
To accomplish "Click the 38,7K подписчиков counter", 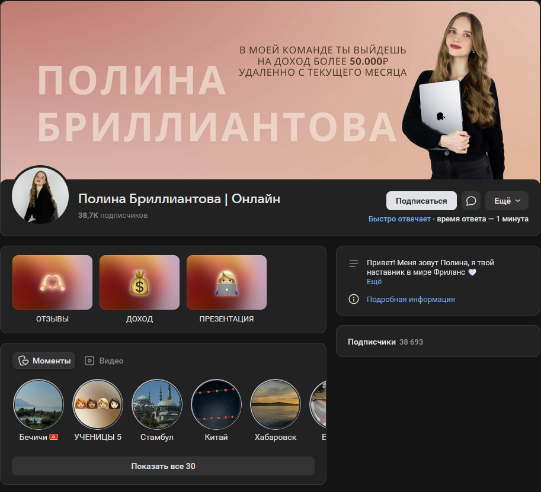I will click(113, 215).
